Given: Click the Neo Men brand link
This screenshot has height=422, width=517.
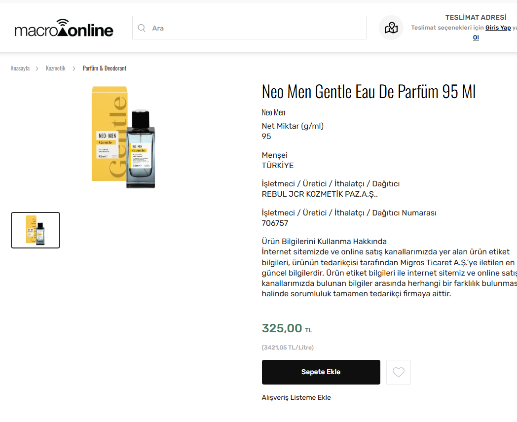Looking at the screenshot, I should (x=273, y=112).
